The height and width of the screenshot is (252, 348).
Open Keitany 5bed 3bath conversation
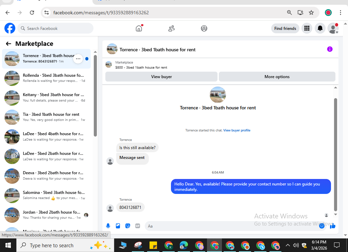coord(46,97)
